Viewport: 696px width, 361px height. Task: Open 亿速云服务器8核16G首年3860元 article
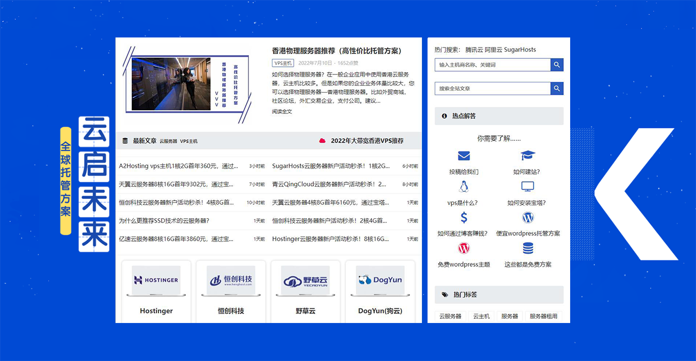click(176, 239)
